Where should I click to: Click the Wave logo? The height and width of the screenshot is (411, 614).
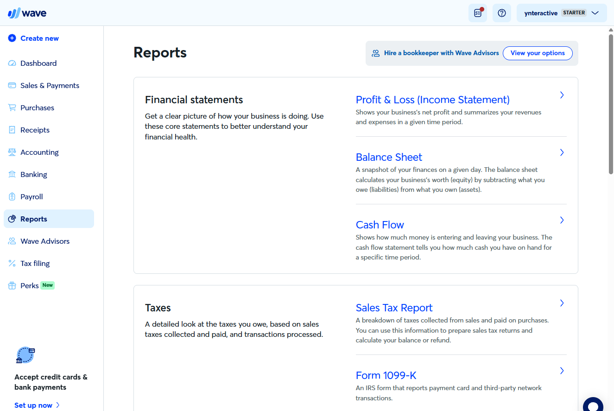[x=27, y=13]
